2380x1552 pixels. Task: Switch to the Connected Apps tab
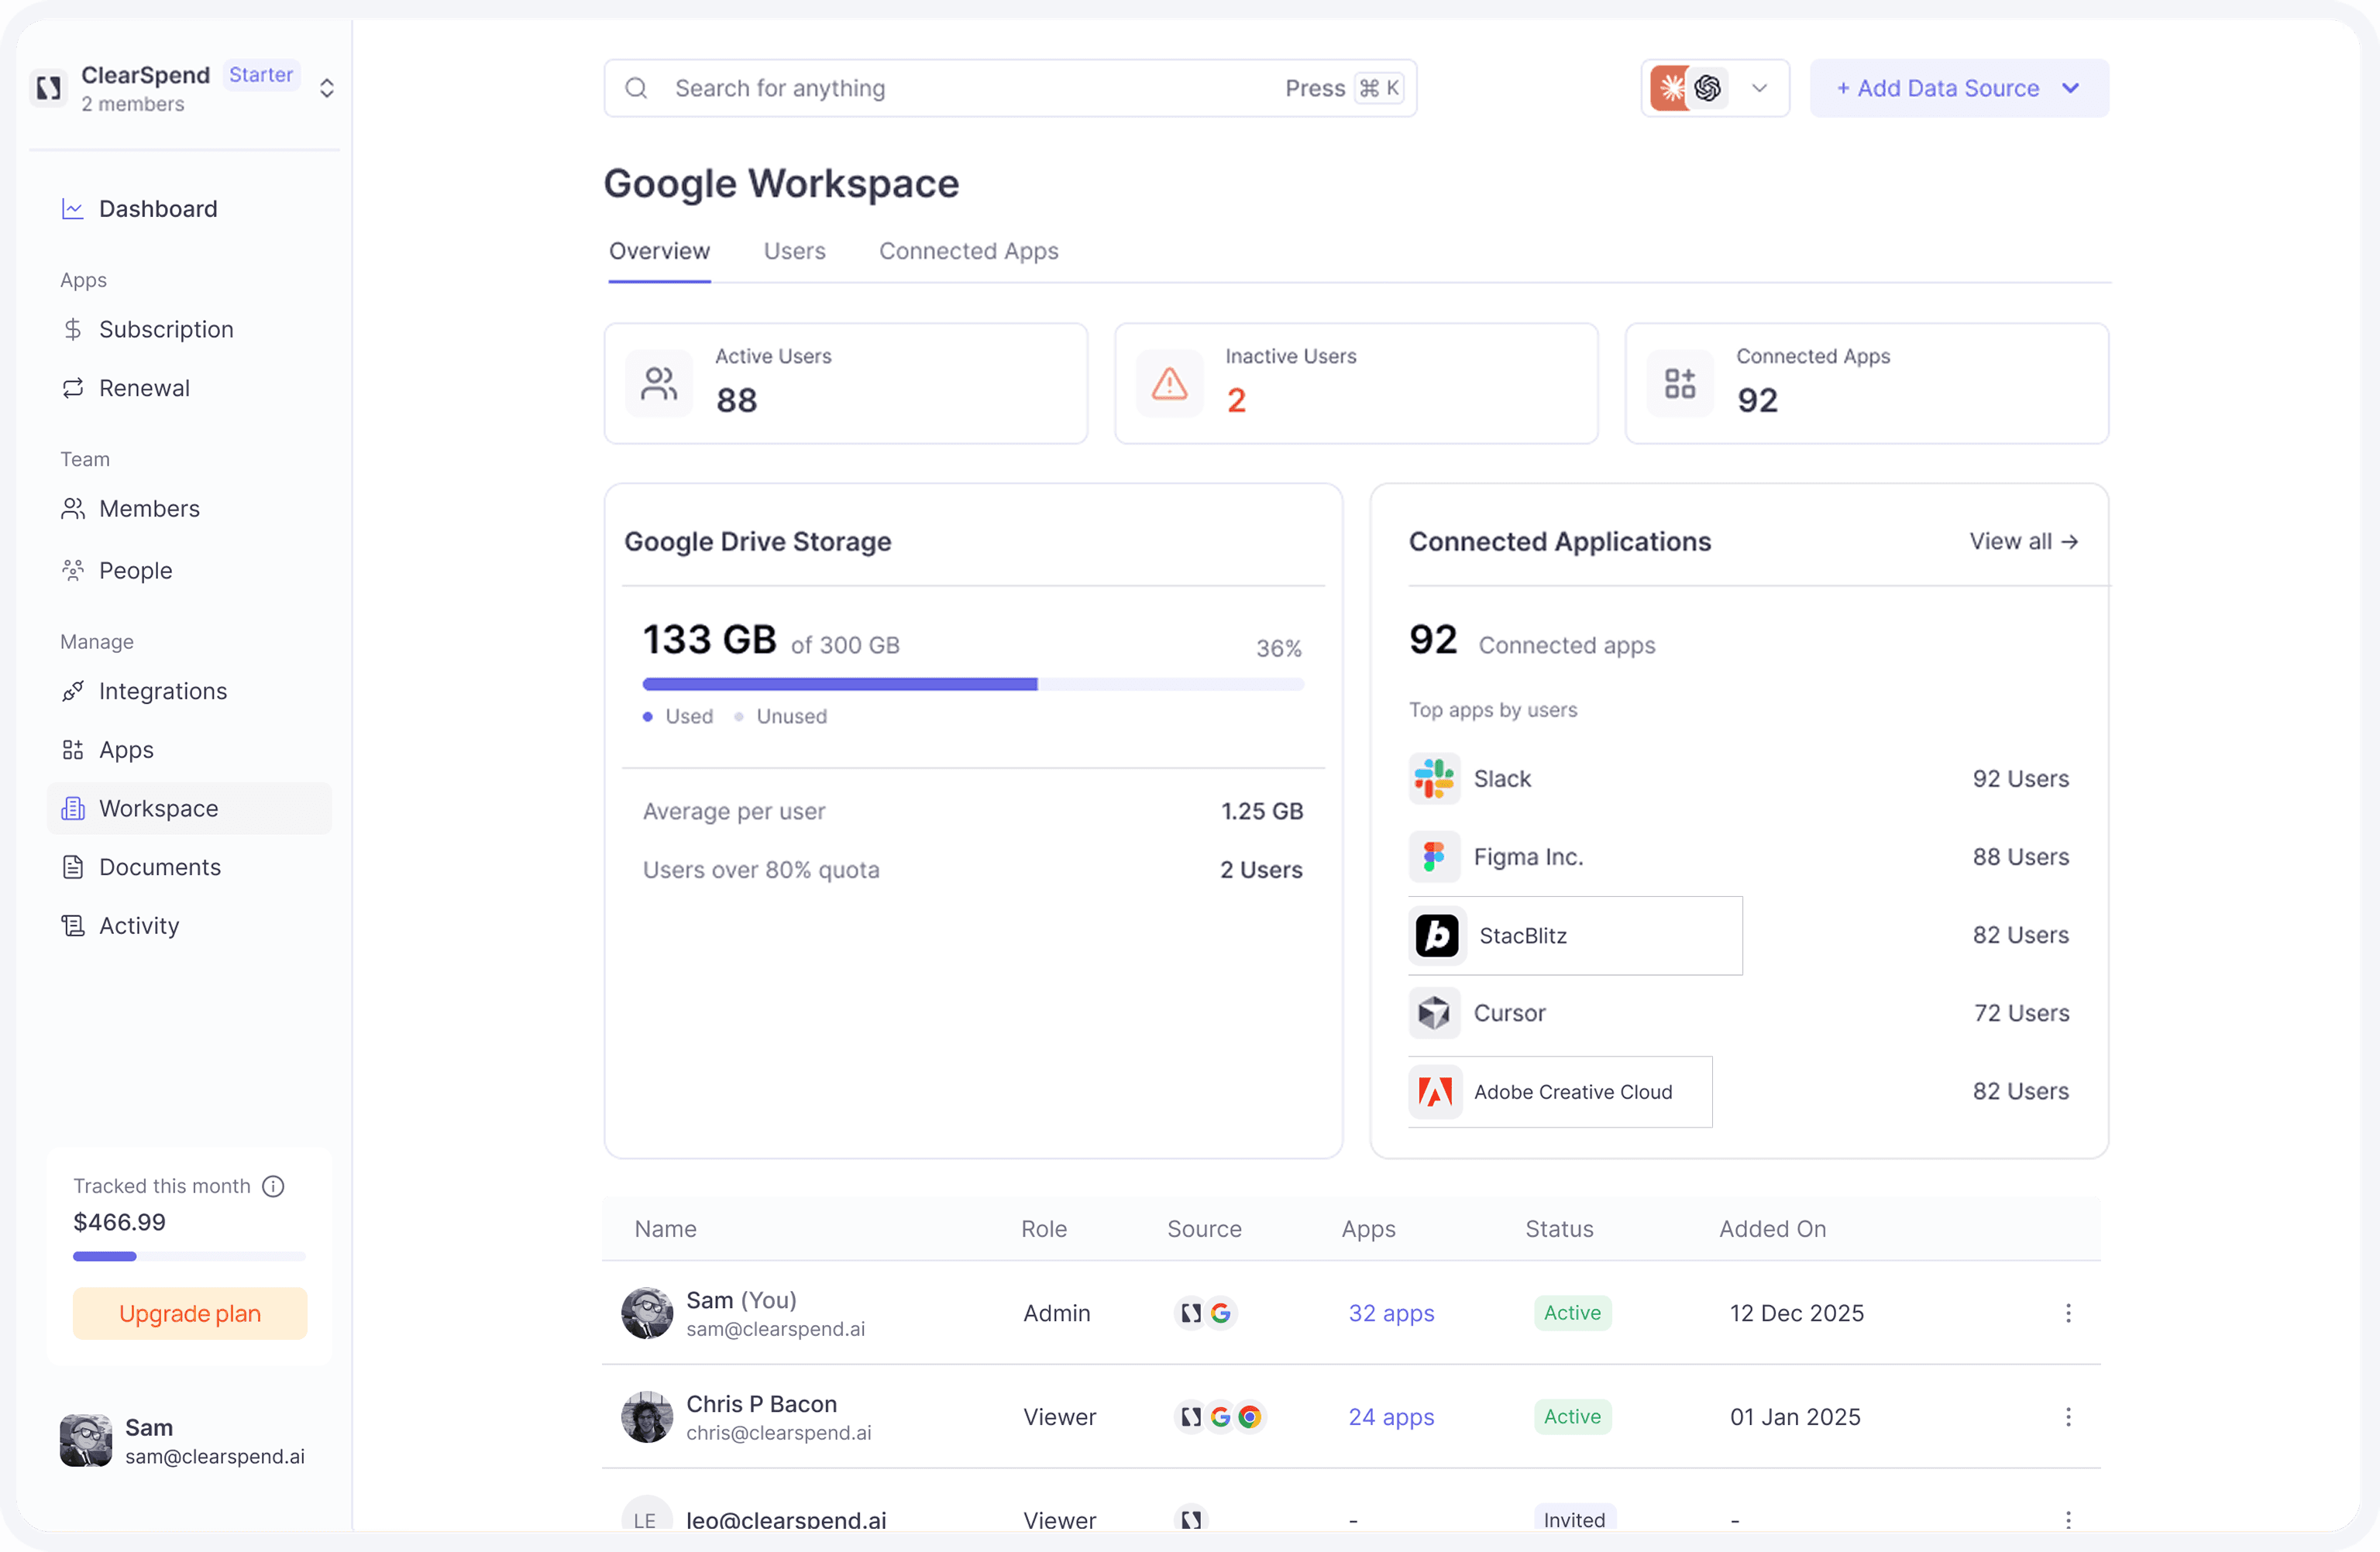968,252
